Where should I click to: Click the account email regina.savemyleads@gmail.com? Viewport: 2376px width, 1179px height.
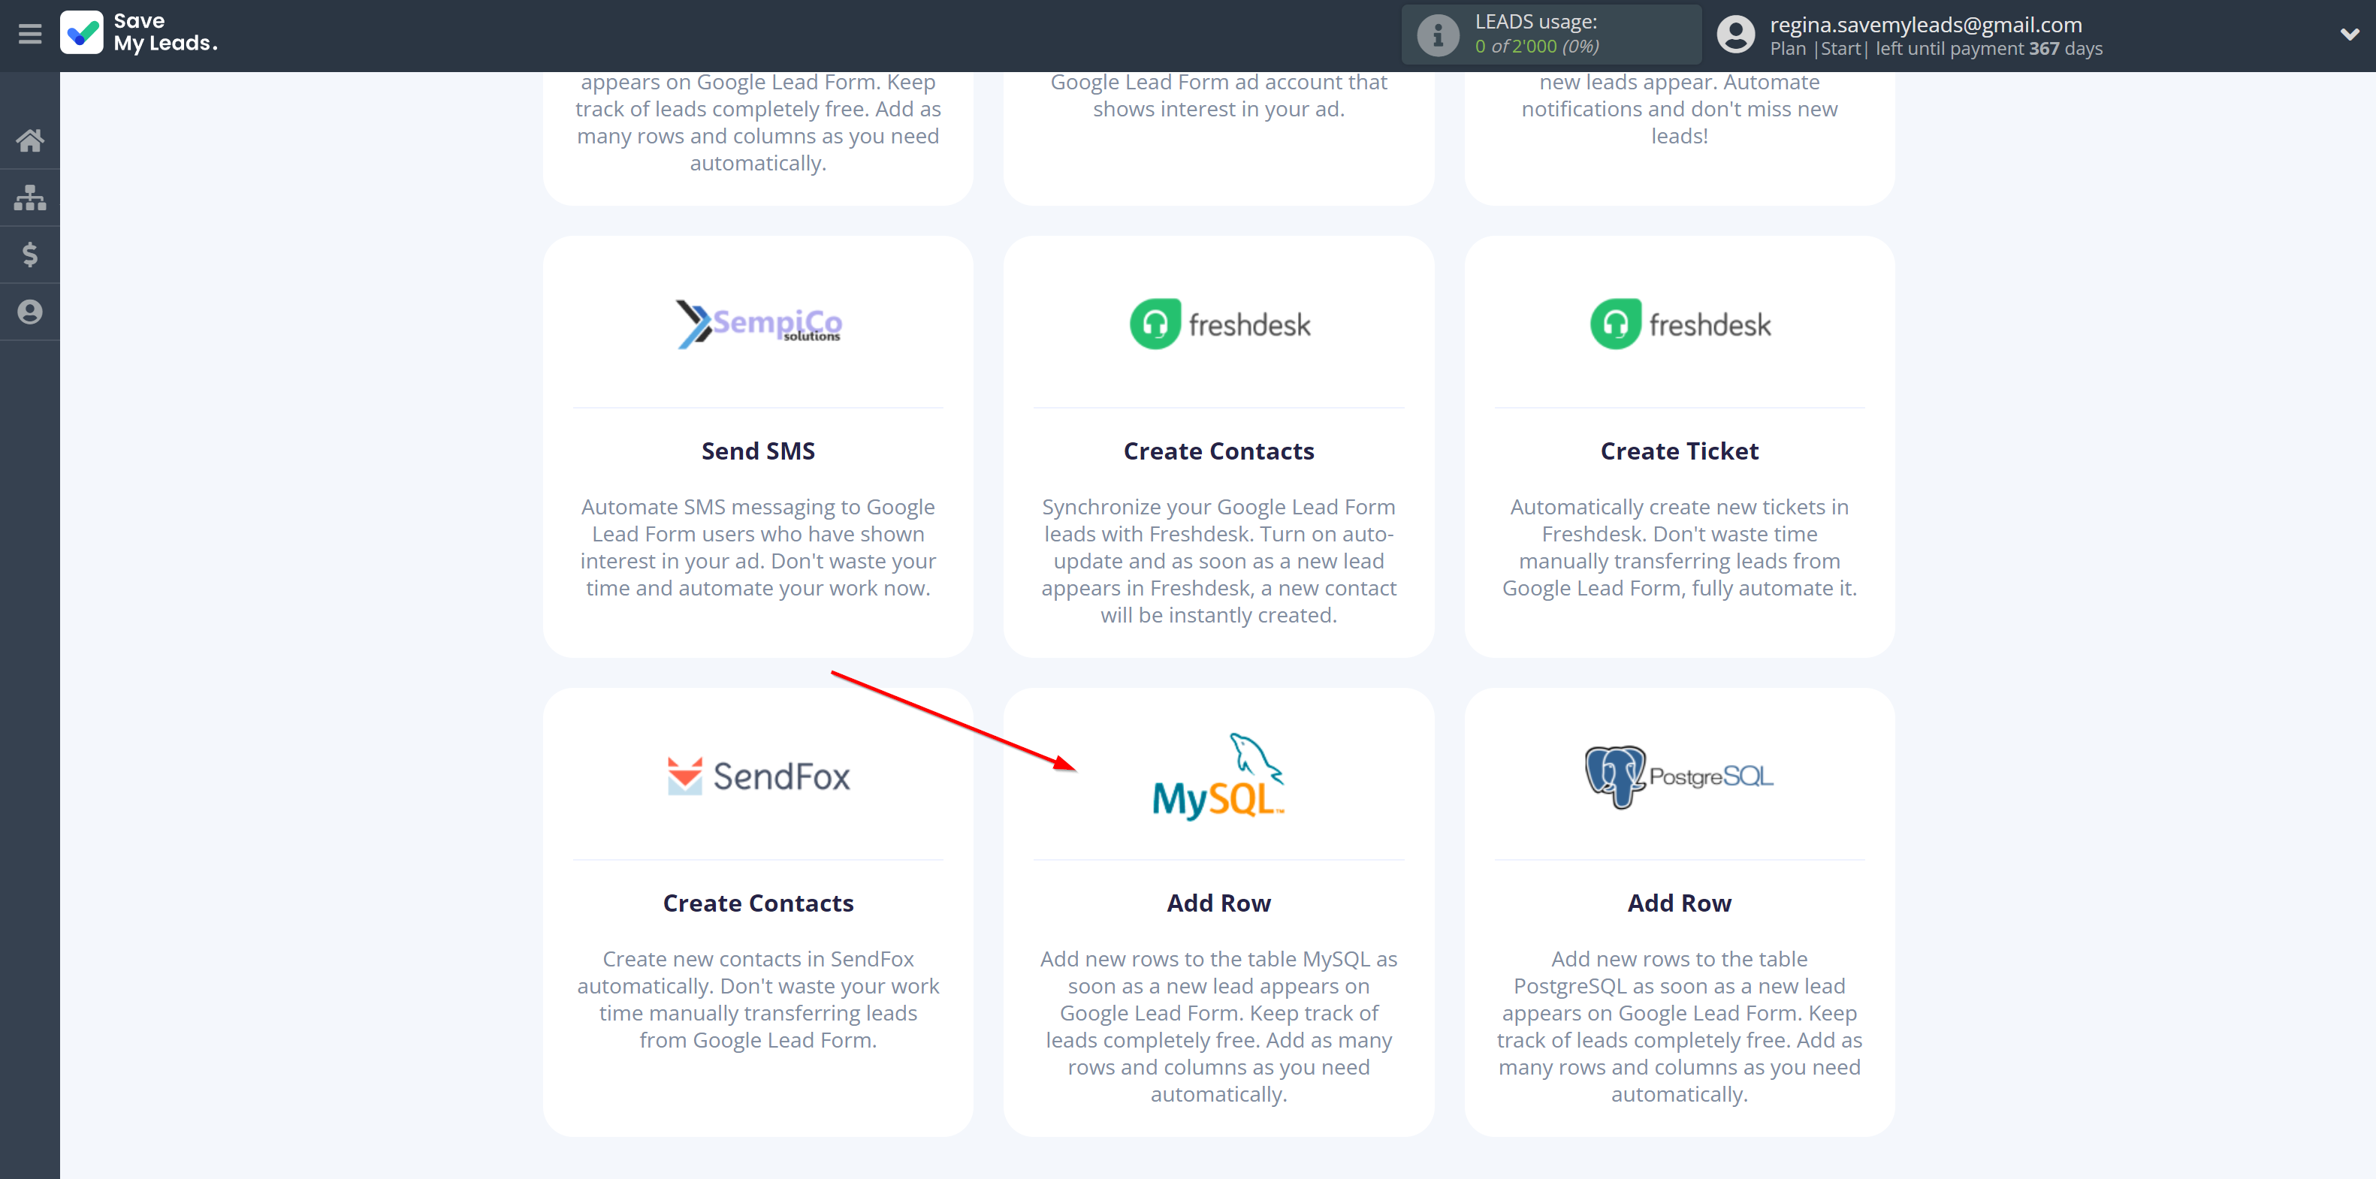1926,24
